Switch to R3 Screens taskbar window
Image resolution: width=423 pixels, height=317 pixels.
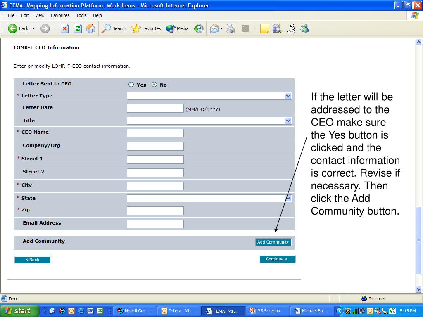[x=267, y=311]
